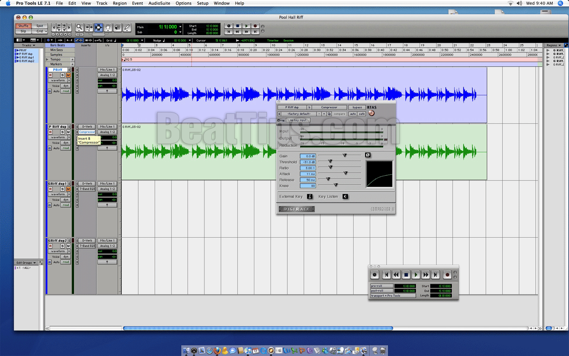This screenshot has width=569, height=356.
Task: Toggle Mute on the GRiff.dup2 track
Action: 68,246
